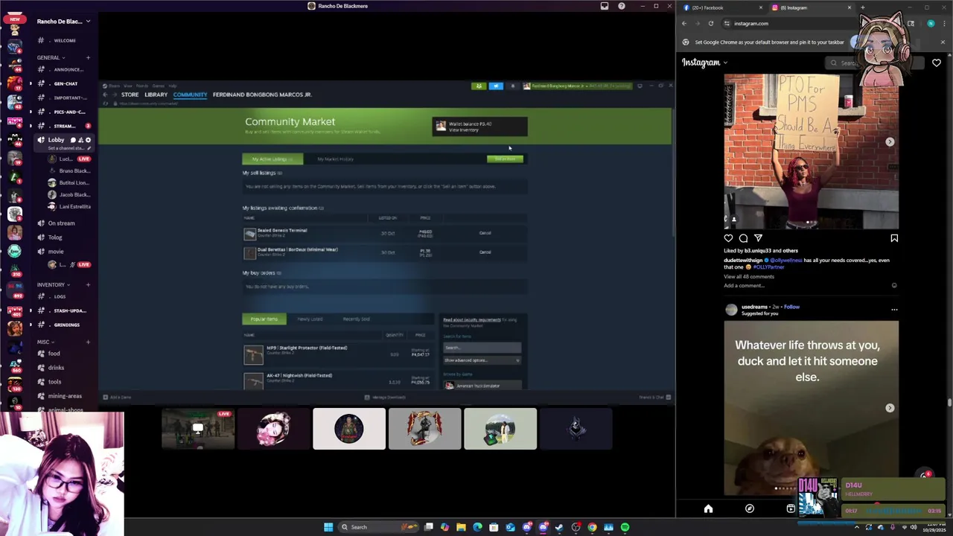This screenshot has height=536, width=953.
Task: Bookmark the PTO for PMS post
Action: point(894,238)
